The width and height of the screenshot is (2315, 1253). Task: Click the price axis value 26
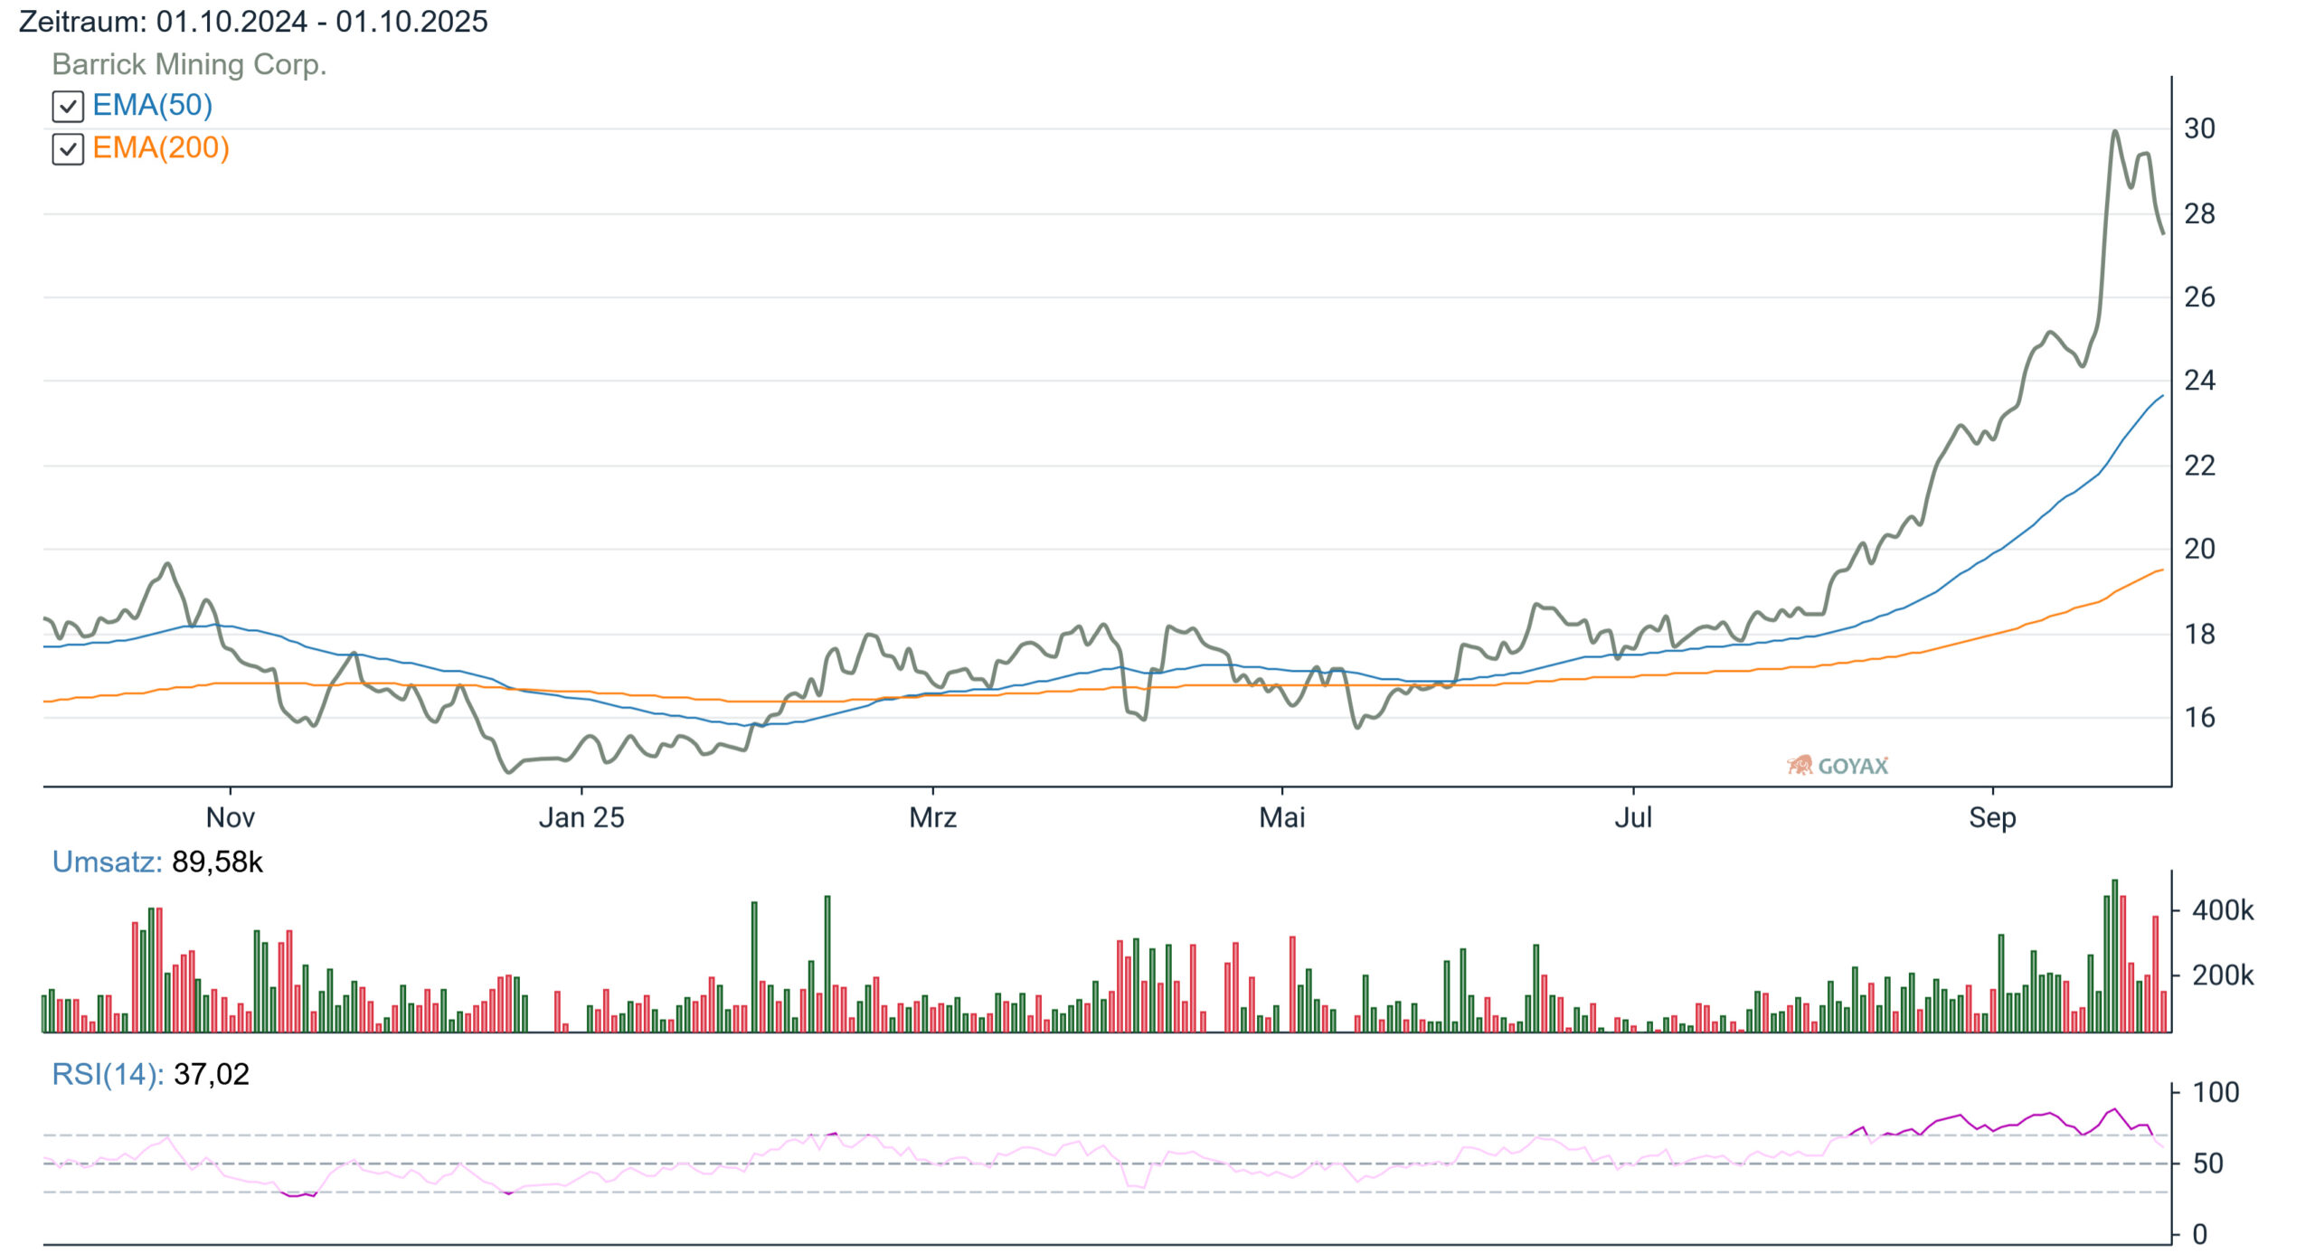(2199, 297)
